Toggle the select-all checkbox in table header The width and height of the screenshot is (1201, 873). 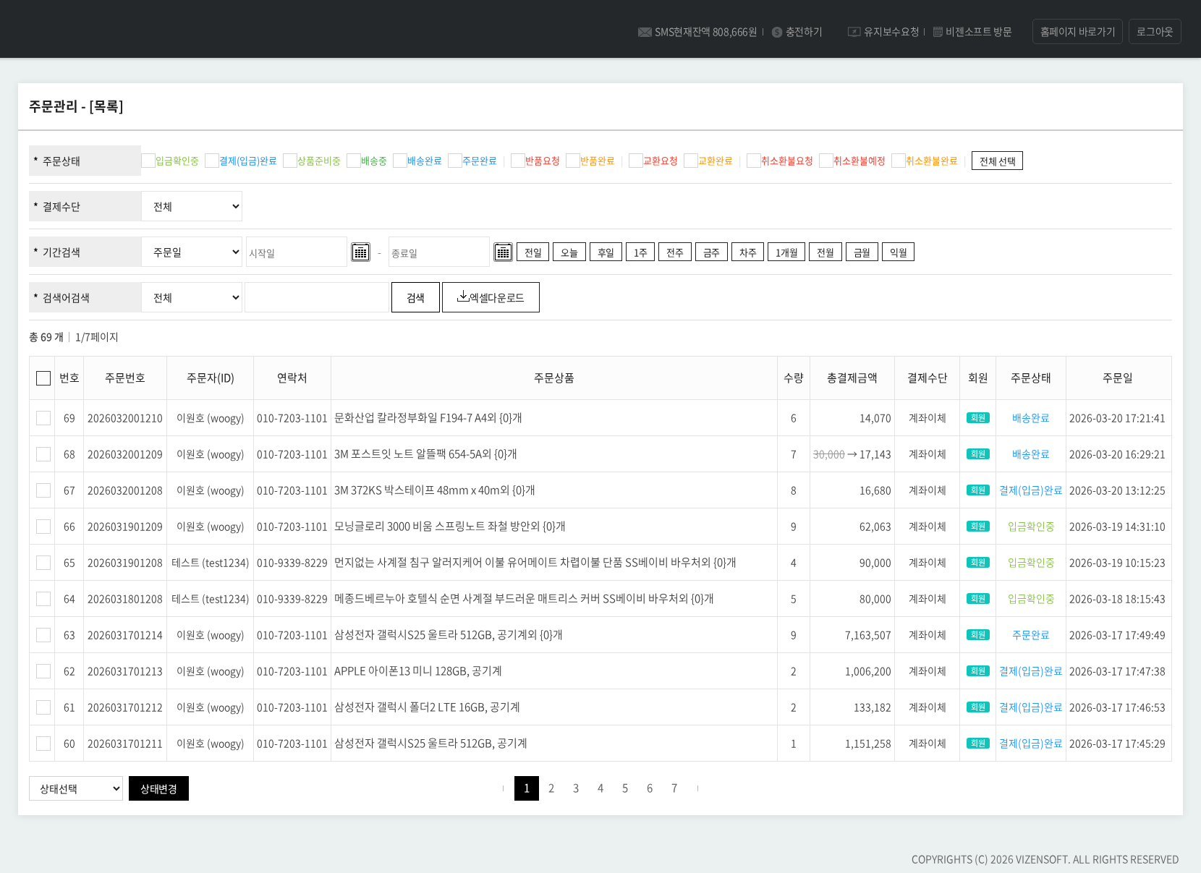point(43,378)
